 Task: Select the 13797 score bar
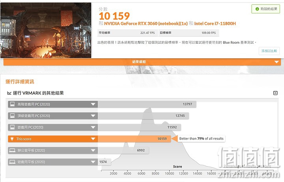pos(147,104)
